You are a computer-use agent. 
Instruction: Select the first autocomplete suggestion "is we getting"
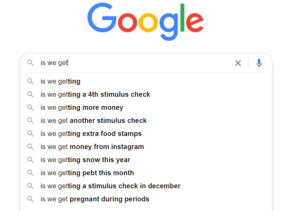60,81
